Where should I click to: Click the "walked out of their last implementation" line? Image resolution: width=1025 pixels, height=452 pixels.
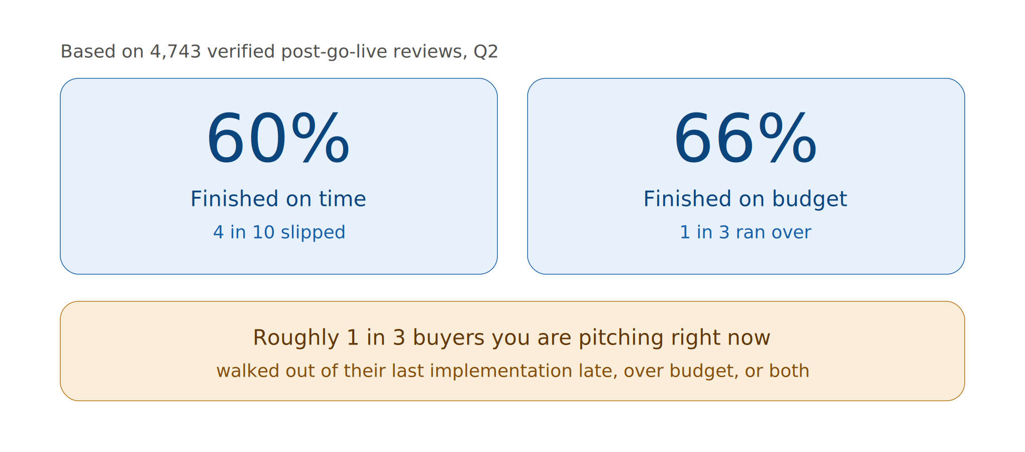512,371
